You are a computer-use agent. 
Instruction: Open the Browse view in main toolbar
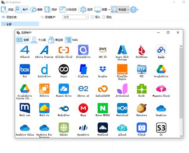[7, 9]
